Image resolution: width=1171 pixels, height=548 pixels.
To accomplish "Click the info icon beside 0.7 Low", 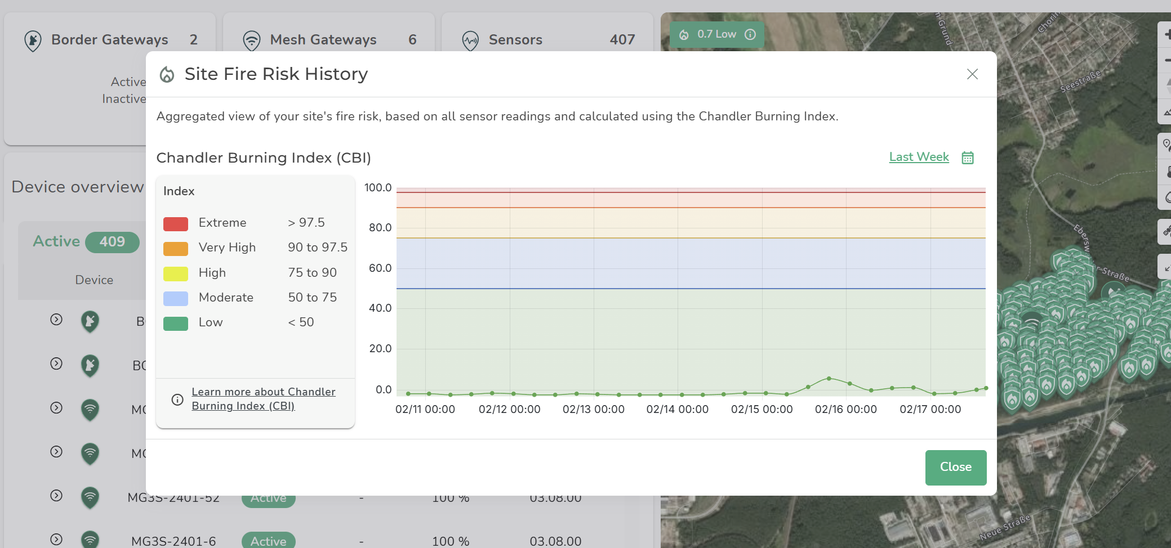I will (x=750, y=34).
